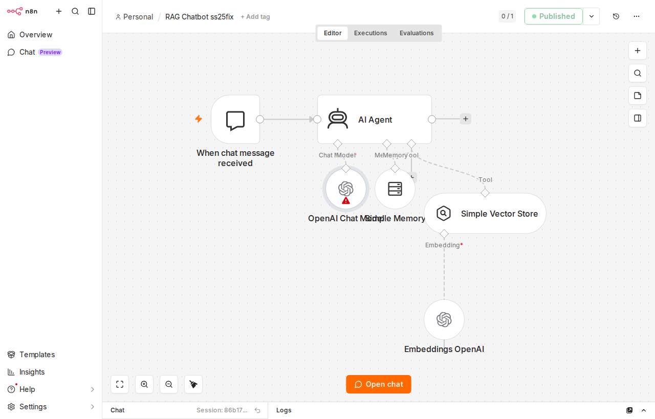Click the orange trigger lightning bolt
This screenshot has height=419, width=655.
point(199,119)
